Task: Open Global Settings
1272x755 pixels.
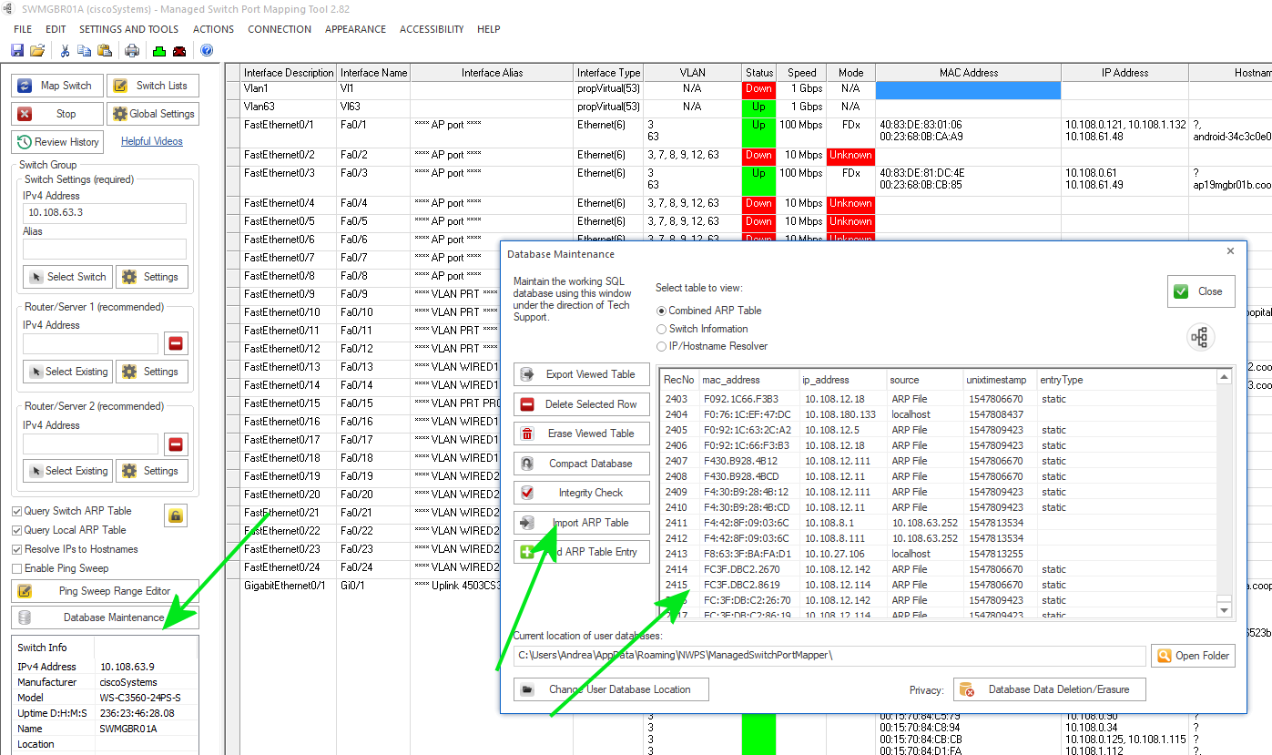Action: [x=153, y=114]
